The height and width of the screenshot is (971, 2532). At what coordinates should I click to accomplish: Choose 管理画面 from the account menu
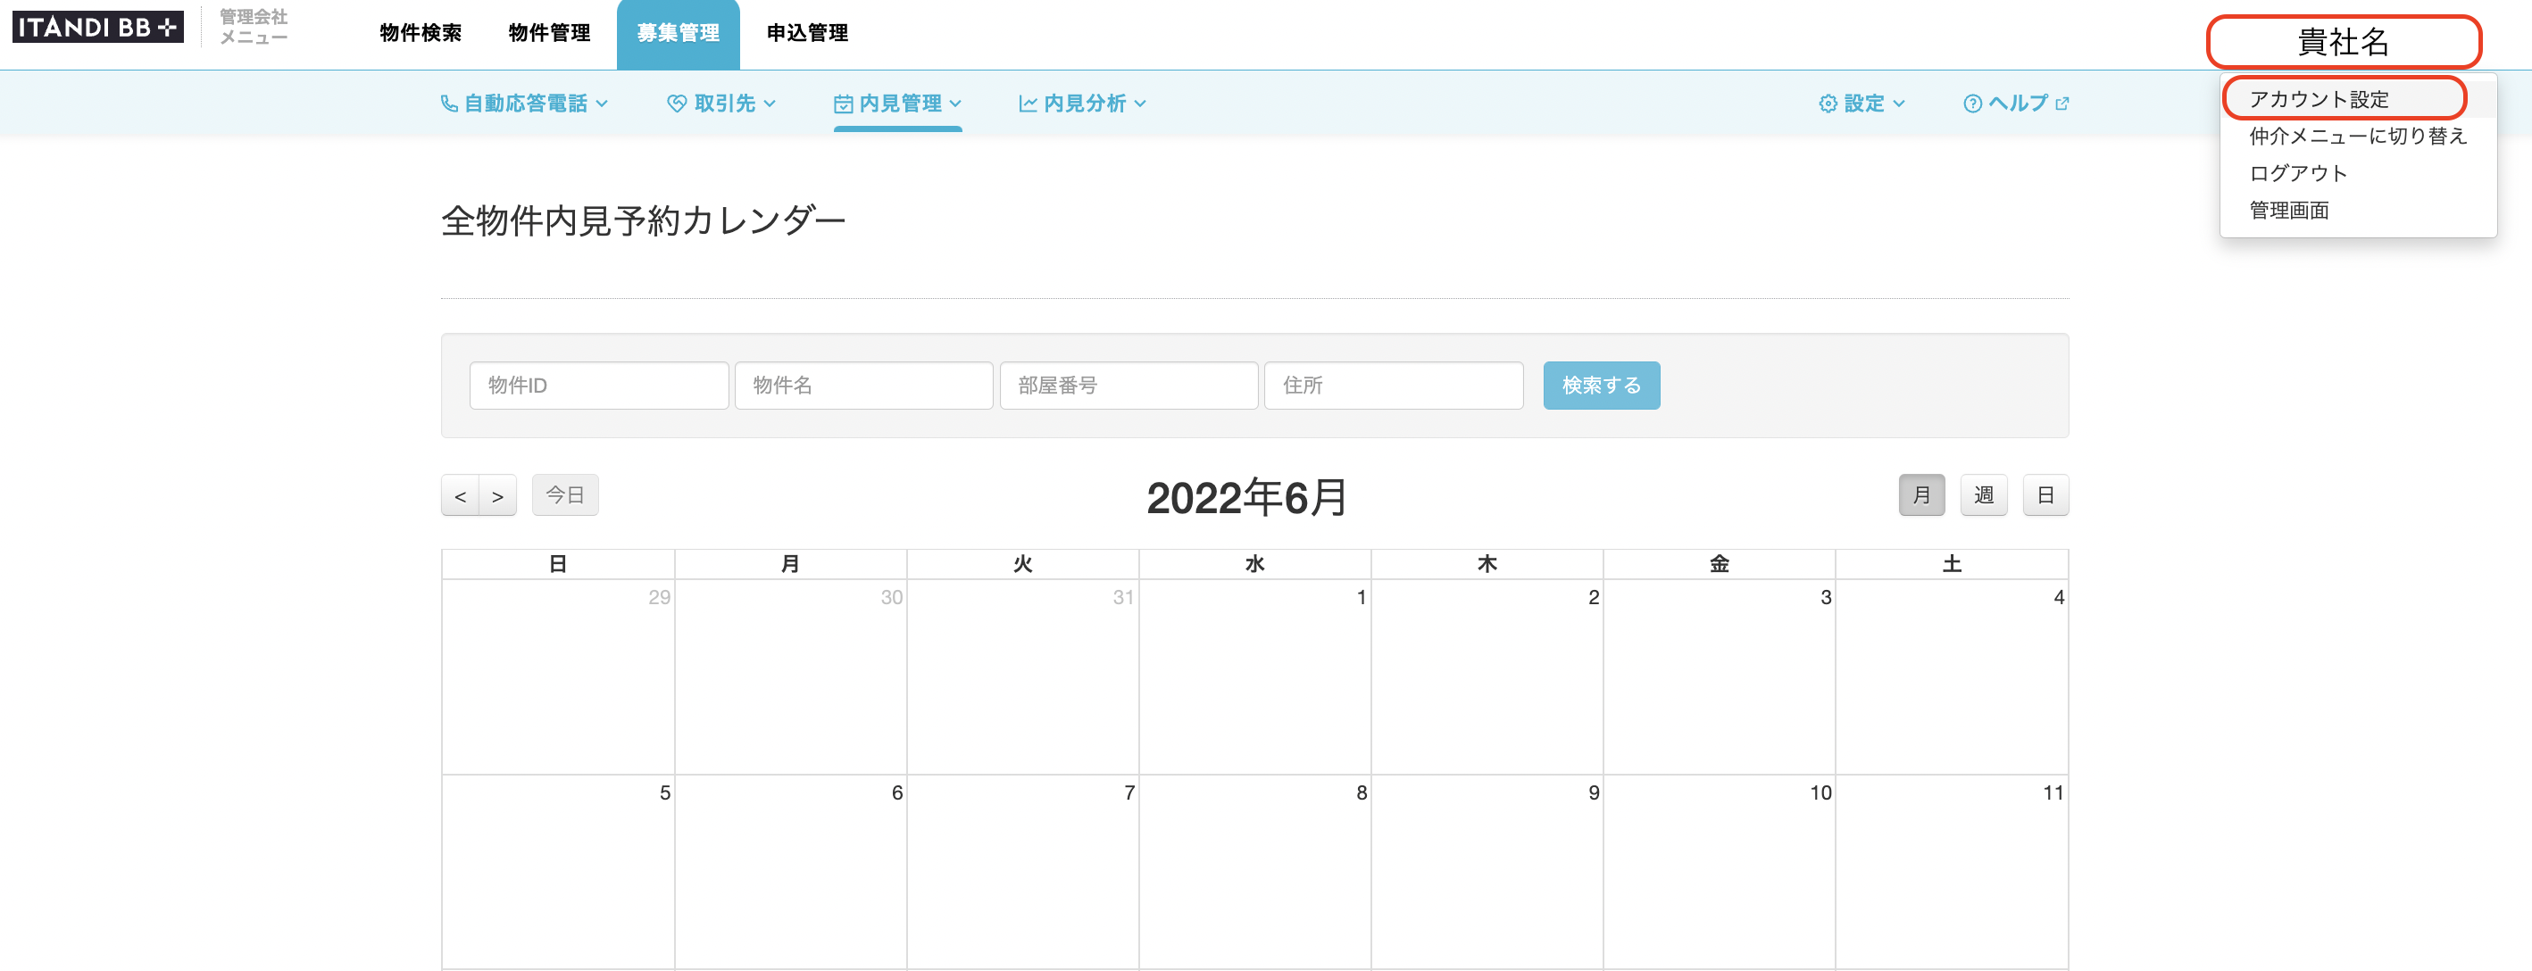2358,211
